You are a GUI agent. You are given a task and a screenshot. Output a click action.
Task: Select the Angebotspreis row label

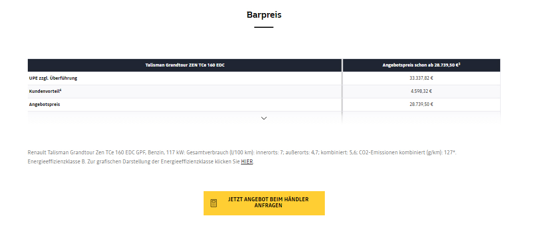pos(44,104)
